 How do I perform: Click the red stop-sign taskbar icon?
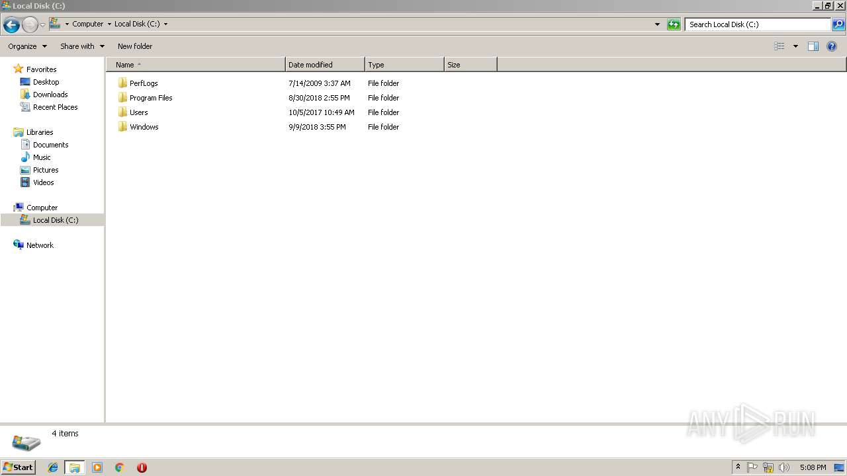point(142,467)
